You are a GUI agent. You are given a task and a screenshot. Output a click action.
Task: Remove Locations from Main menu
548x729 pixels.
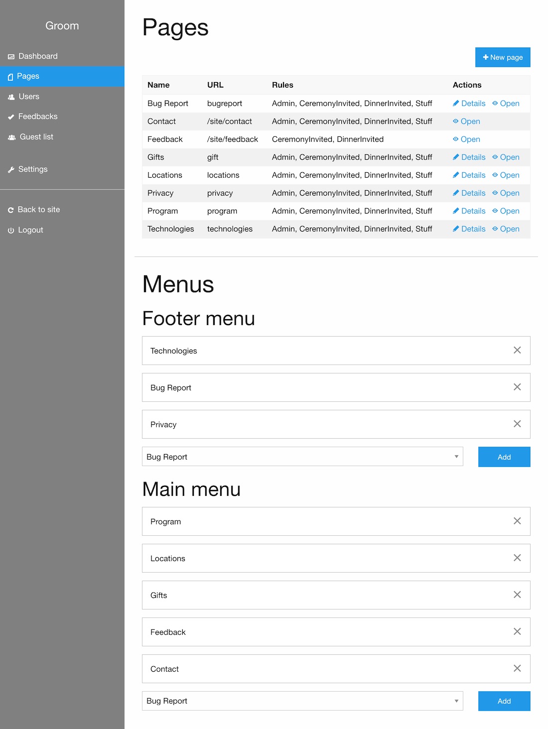pyautogui.click(x=517, y=558)
